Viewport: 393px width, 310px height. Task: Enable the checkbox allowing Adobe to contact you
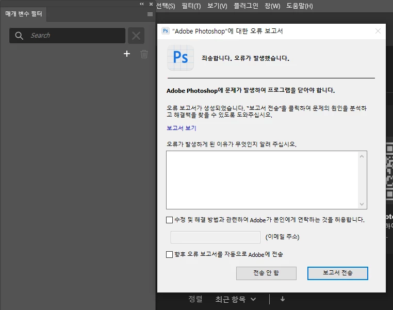coord(170,220)
